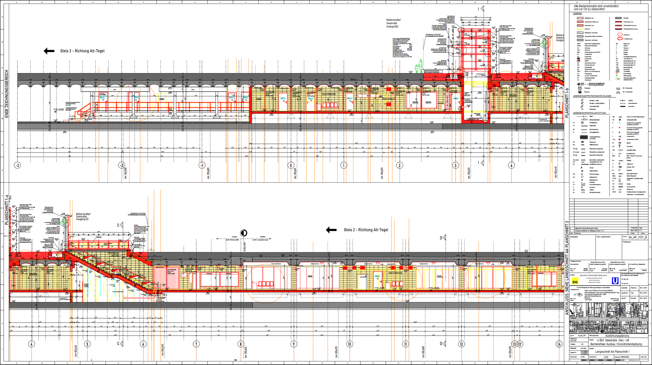The image size is (652, 365).
Task: Click the 'ENDE ZEICHNUNGSBEREICH' vertical label
Action: [x=7, y=94]
